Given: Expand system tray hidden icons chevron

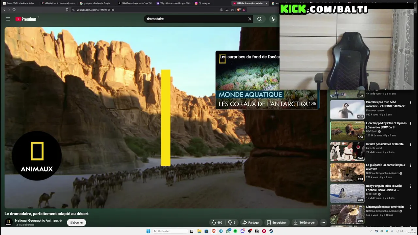Looking at the screenshot, I should click(371, 231).
